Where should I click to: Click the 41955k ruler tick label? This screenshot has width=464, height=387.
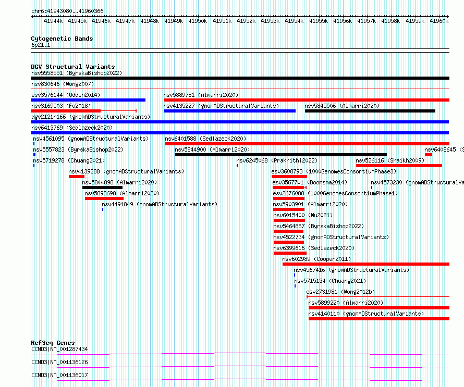tap(319, 21)
